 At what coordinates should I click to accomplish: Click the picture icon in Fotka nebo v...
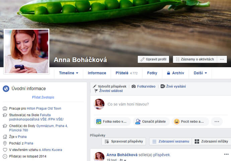98,122
